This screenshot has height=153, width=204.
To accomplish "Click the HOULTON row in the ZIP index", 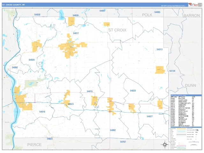I will click(183, 121).
